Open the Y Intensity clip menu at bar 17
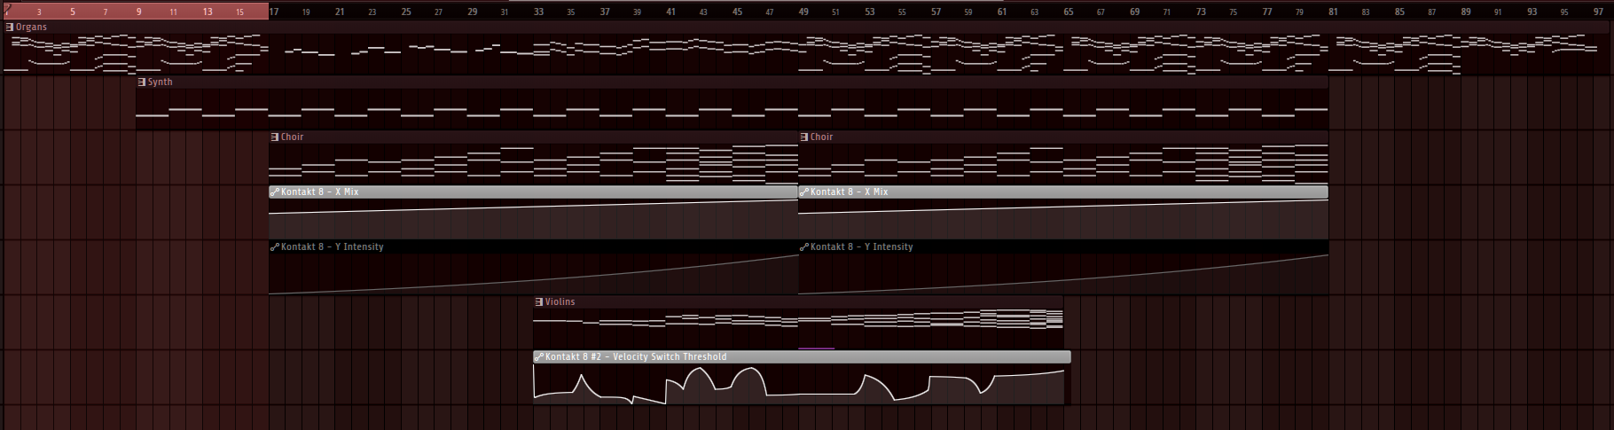Image resolution: width=1614 pixels, height=430 pixels. click(275, 247)
